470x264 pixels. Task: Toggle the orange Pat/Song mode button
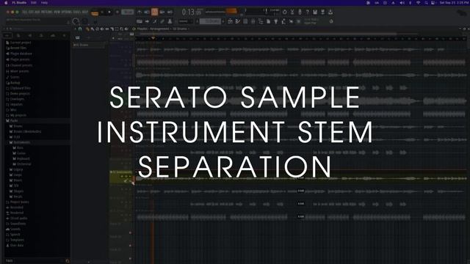point(95,13)
